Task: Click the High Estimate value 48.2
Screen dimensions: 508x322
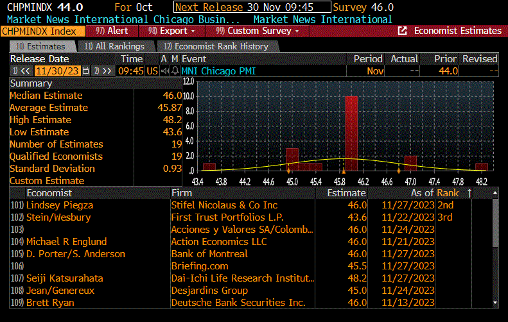Action: [172, 120]
